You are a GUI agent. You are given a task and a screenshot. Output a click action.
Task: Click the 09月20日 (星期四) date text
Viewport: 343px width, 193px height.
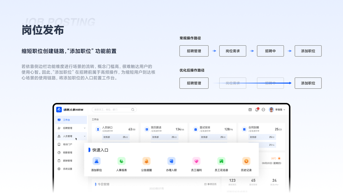pyautogui.click(x=271, y=163)
